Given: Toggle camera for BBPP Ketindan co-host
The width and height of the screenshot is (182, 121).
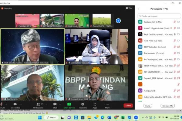Looking at the screenshot, I should 179,47.
